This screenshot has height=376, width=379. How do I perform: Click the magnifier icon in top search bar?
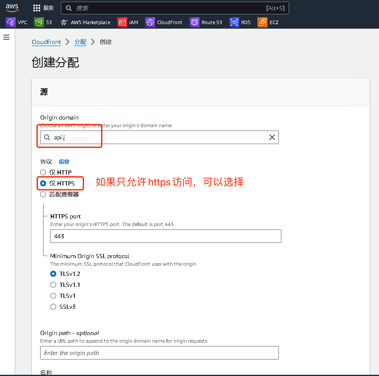coord(68,8)
